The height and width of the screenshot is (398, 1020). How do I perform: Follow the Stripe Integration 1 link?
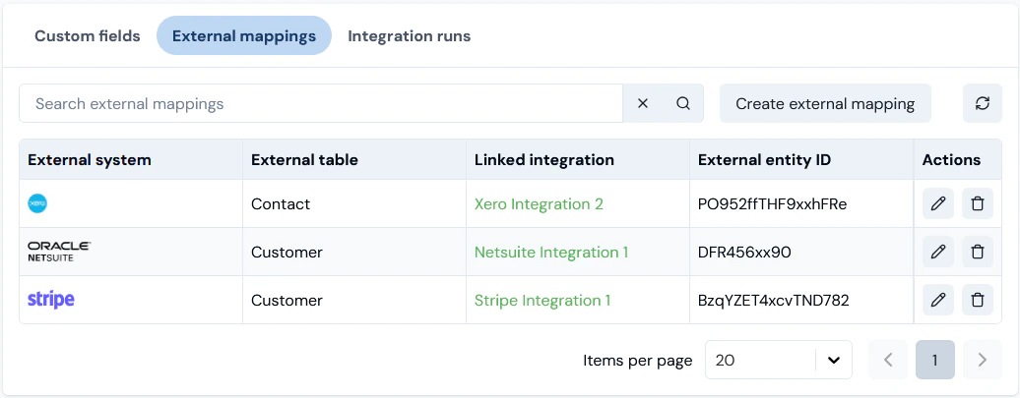pos(542,301)
